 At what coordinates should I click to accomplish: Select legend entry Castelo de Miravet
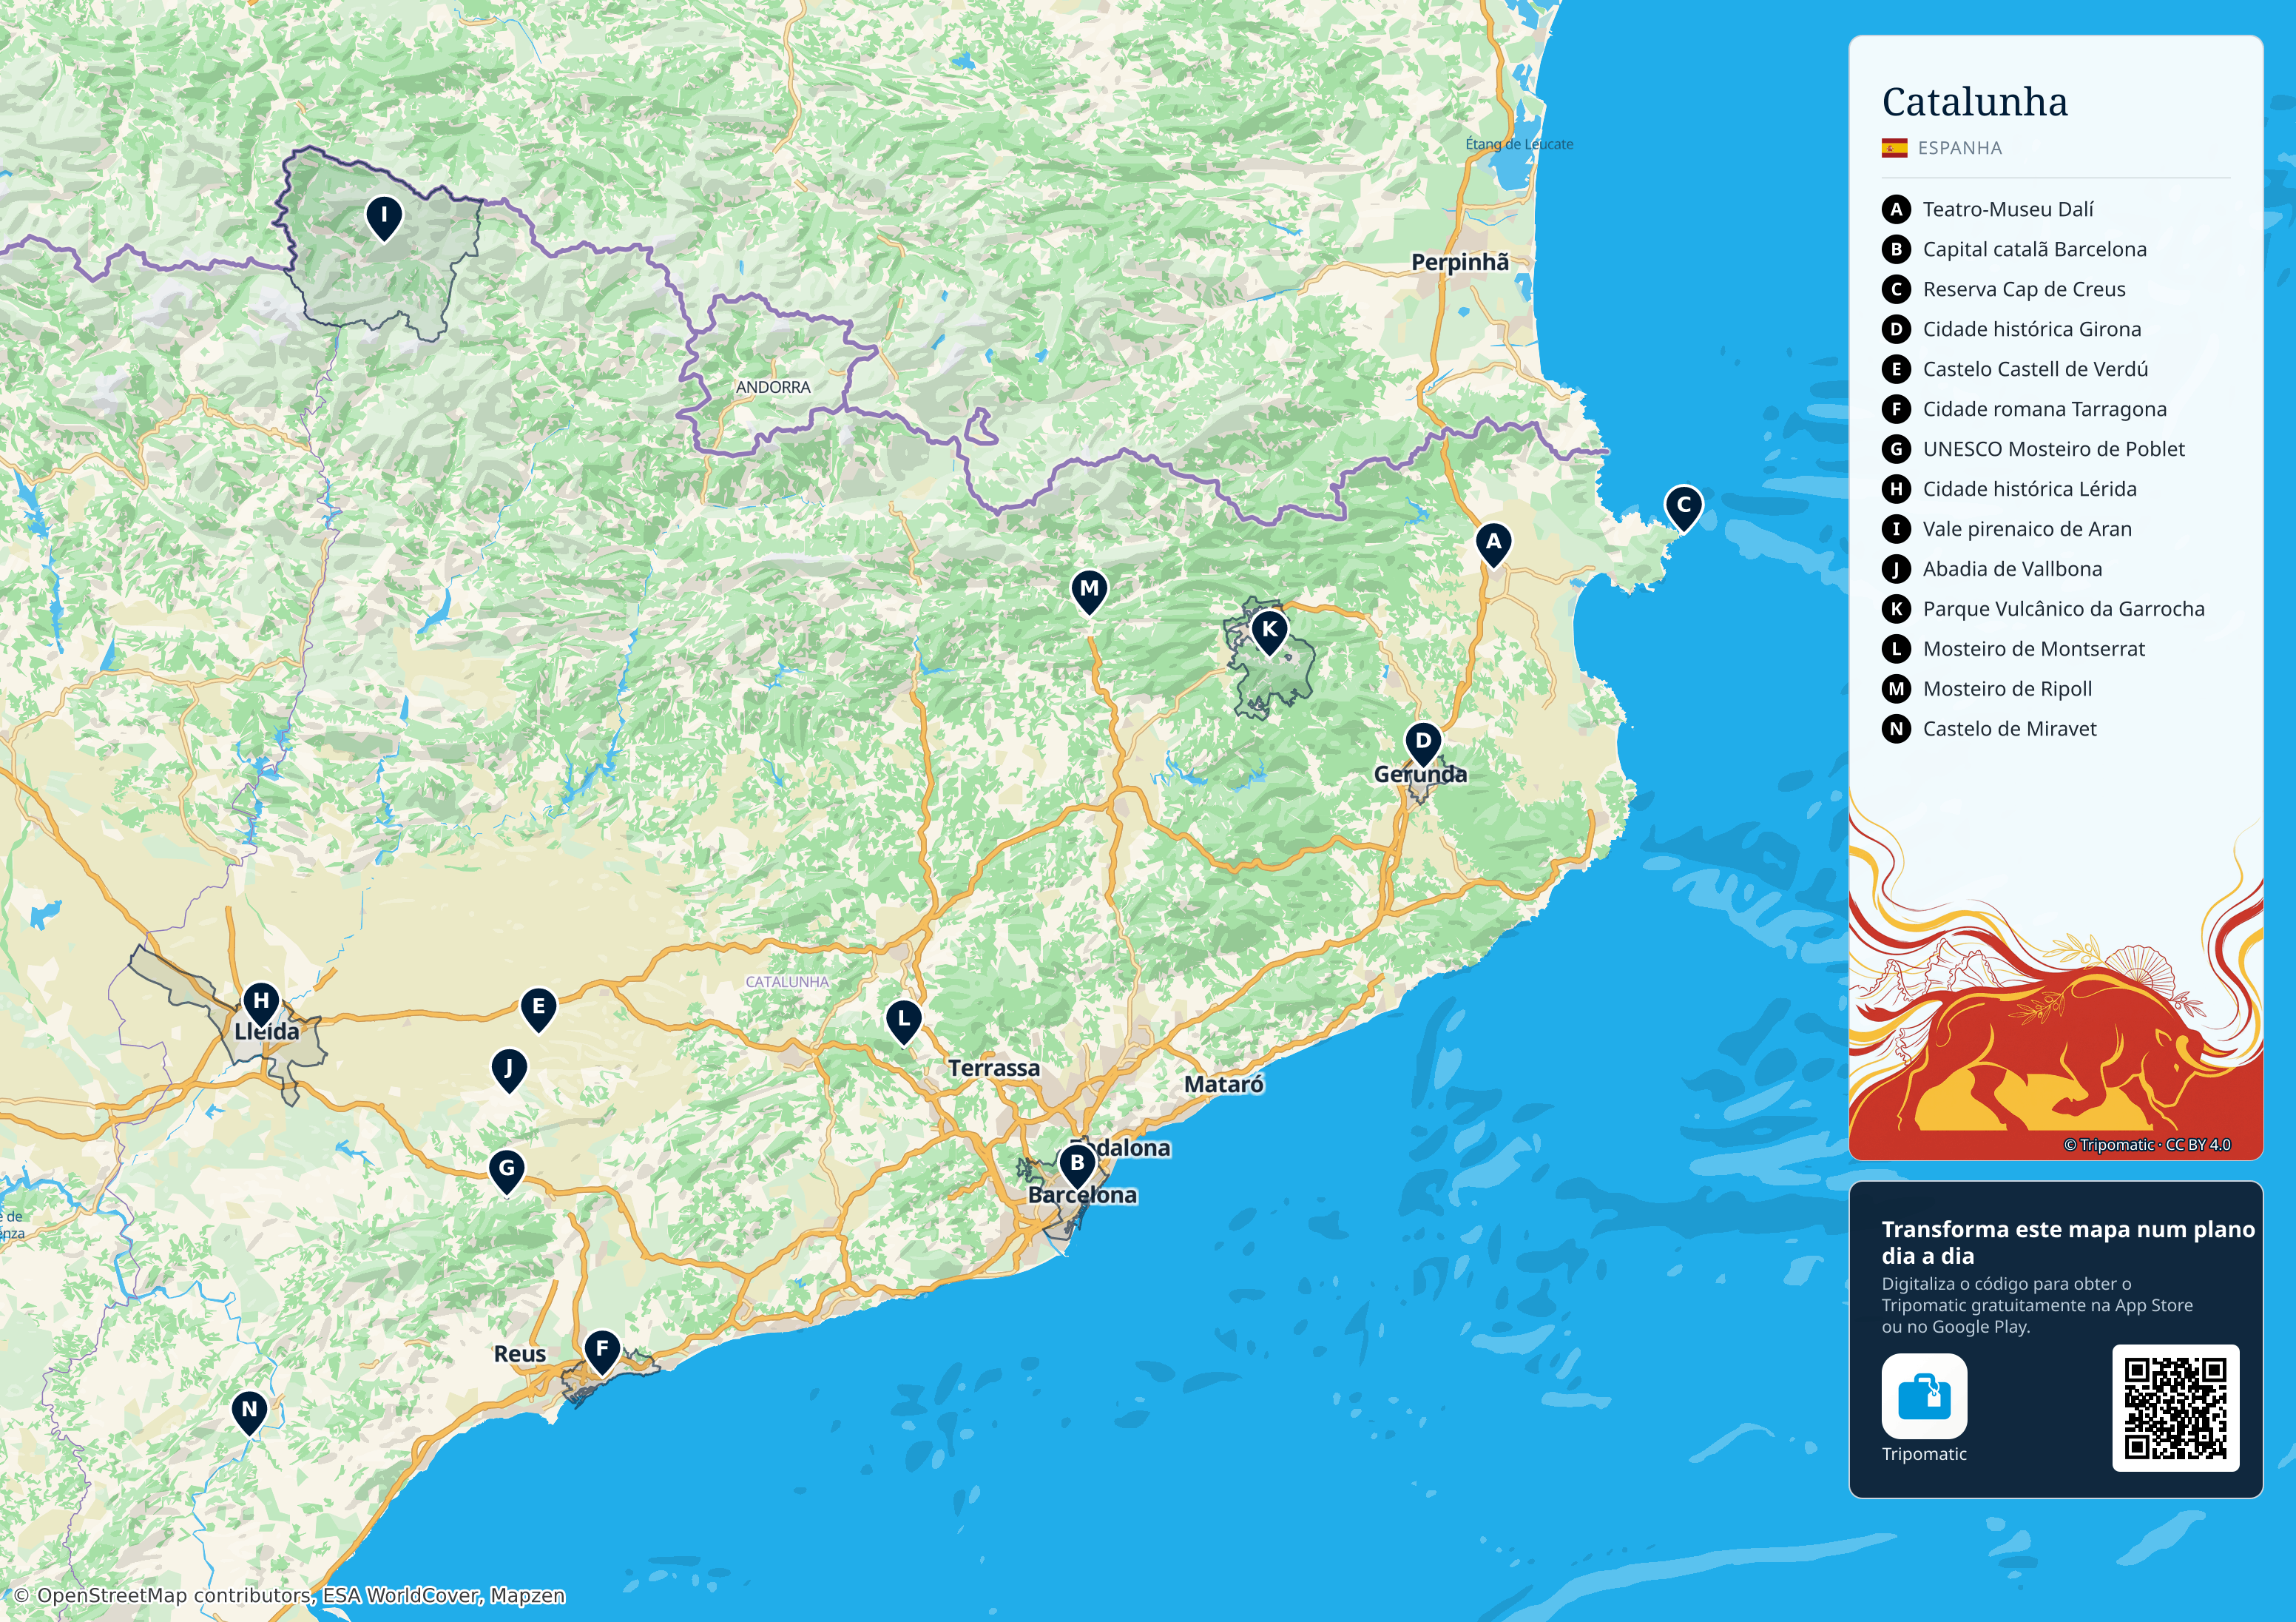pos(2010,730)
